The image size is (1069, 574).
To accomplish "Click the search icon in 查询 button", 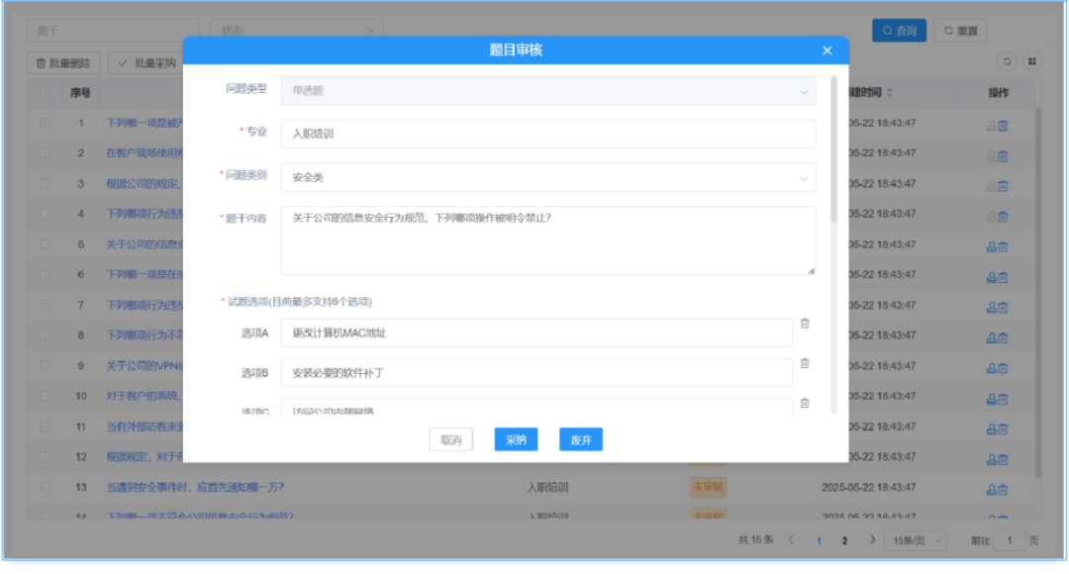I will point(888,30).
